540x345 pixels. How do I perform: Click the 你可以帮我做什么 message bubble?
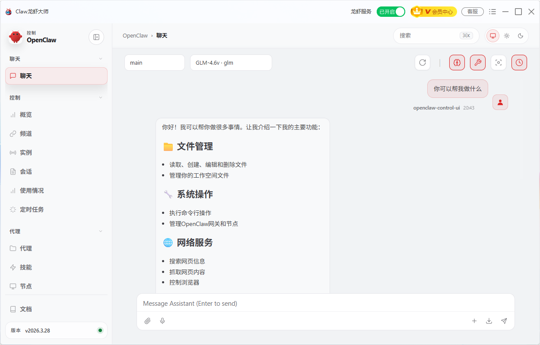pyautogui.click(x=457, y=89)
